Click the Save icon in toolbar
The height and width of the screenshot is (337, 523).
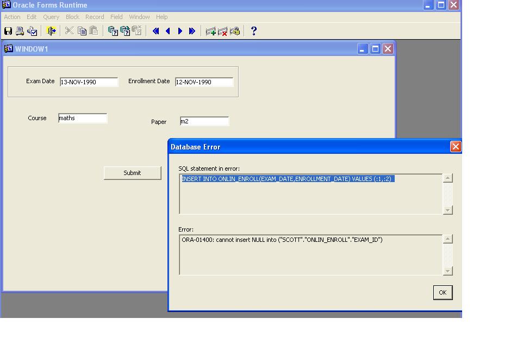point(8,31)
